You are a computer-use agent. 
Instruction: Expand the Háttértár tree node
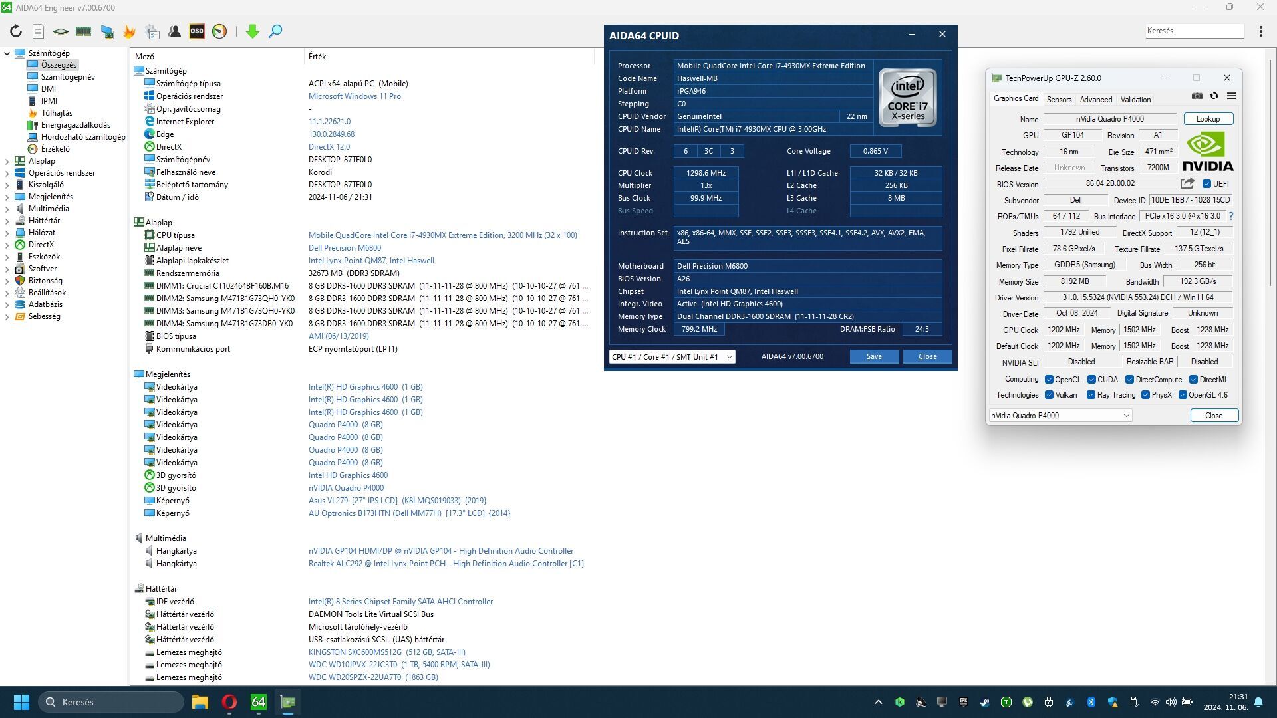coord(7,221)
